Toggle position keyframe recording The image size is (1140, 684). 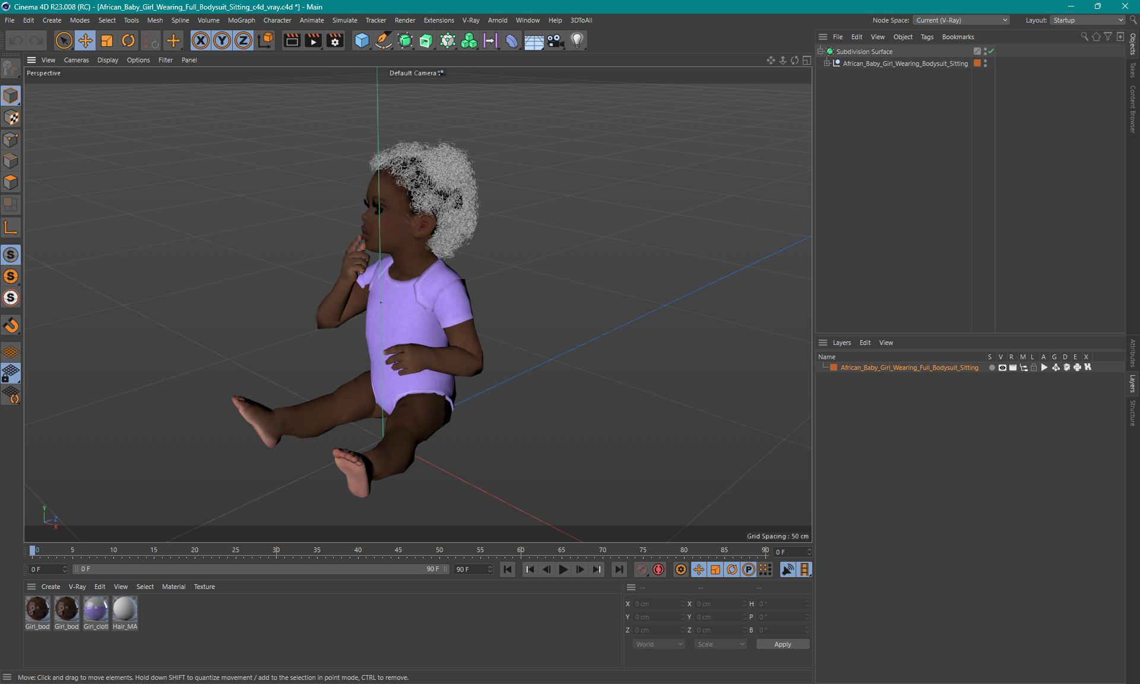pyautogui.click(x=699, y=569)
